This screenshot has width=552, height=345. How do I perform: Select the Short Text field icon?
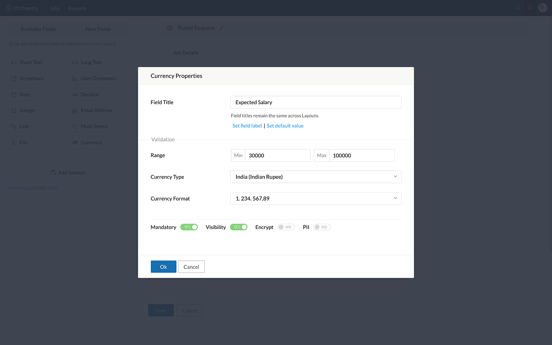pos(13,62)
